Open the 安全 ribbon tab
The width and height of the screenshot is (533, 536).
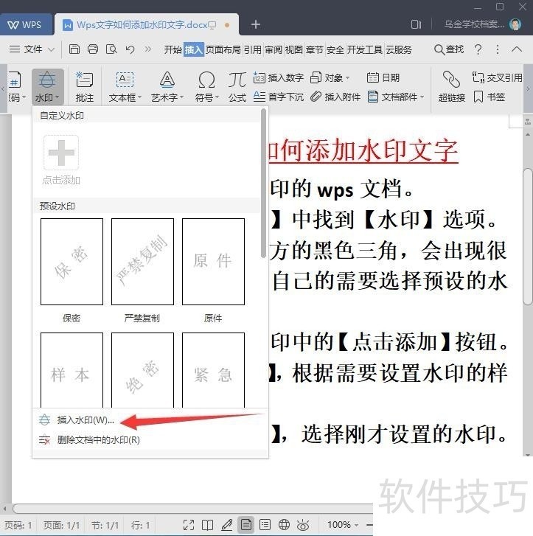click(x=335, y=50)
